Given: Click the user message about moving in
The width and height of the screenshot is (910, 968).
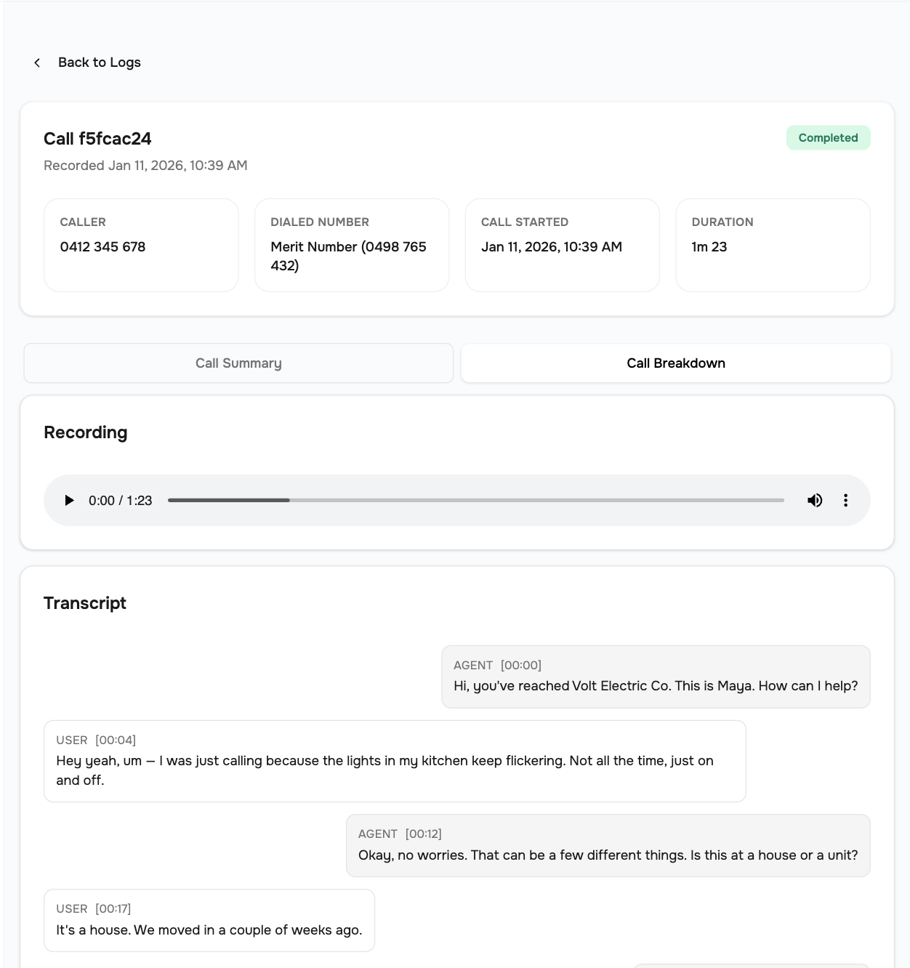Looking at the screenshot, I should click(209, 920).
